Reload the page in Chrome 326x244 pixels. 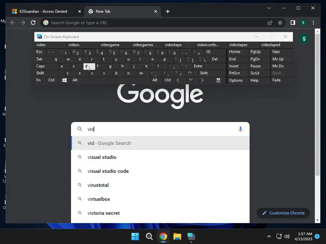tap(33, 23)
